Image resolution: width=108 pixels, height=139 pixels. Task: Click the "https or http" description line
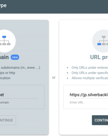[x=8, y=73]
